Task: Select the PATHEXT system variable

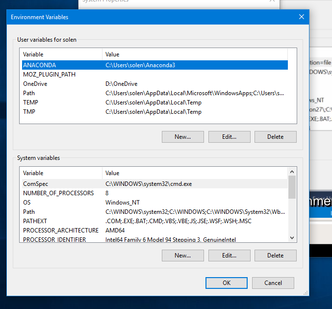Action: click(155, 221)
